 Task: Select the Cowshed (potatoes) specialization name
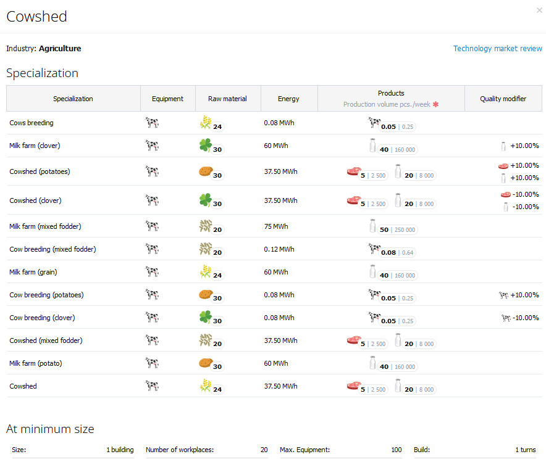click(x=40, y=171)
